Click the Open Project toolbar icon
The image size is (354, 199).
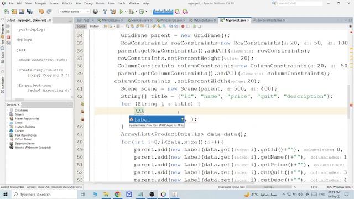point(22,12)
